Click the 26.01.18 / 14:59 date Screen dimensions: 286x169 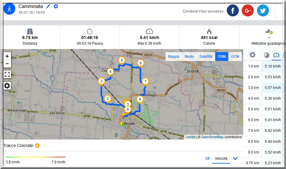[x=32, y=12]
